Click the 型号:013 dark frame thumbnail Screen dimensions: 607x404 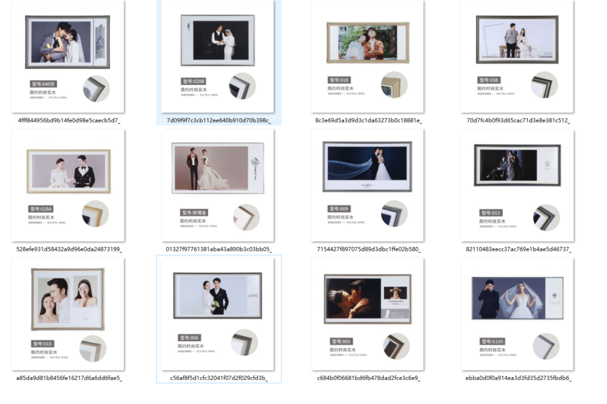pos(517,185)
